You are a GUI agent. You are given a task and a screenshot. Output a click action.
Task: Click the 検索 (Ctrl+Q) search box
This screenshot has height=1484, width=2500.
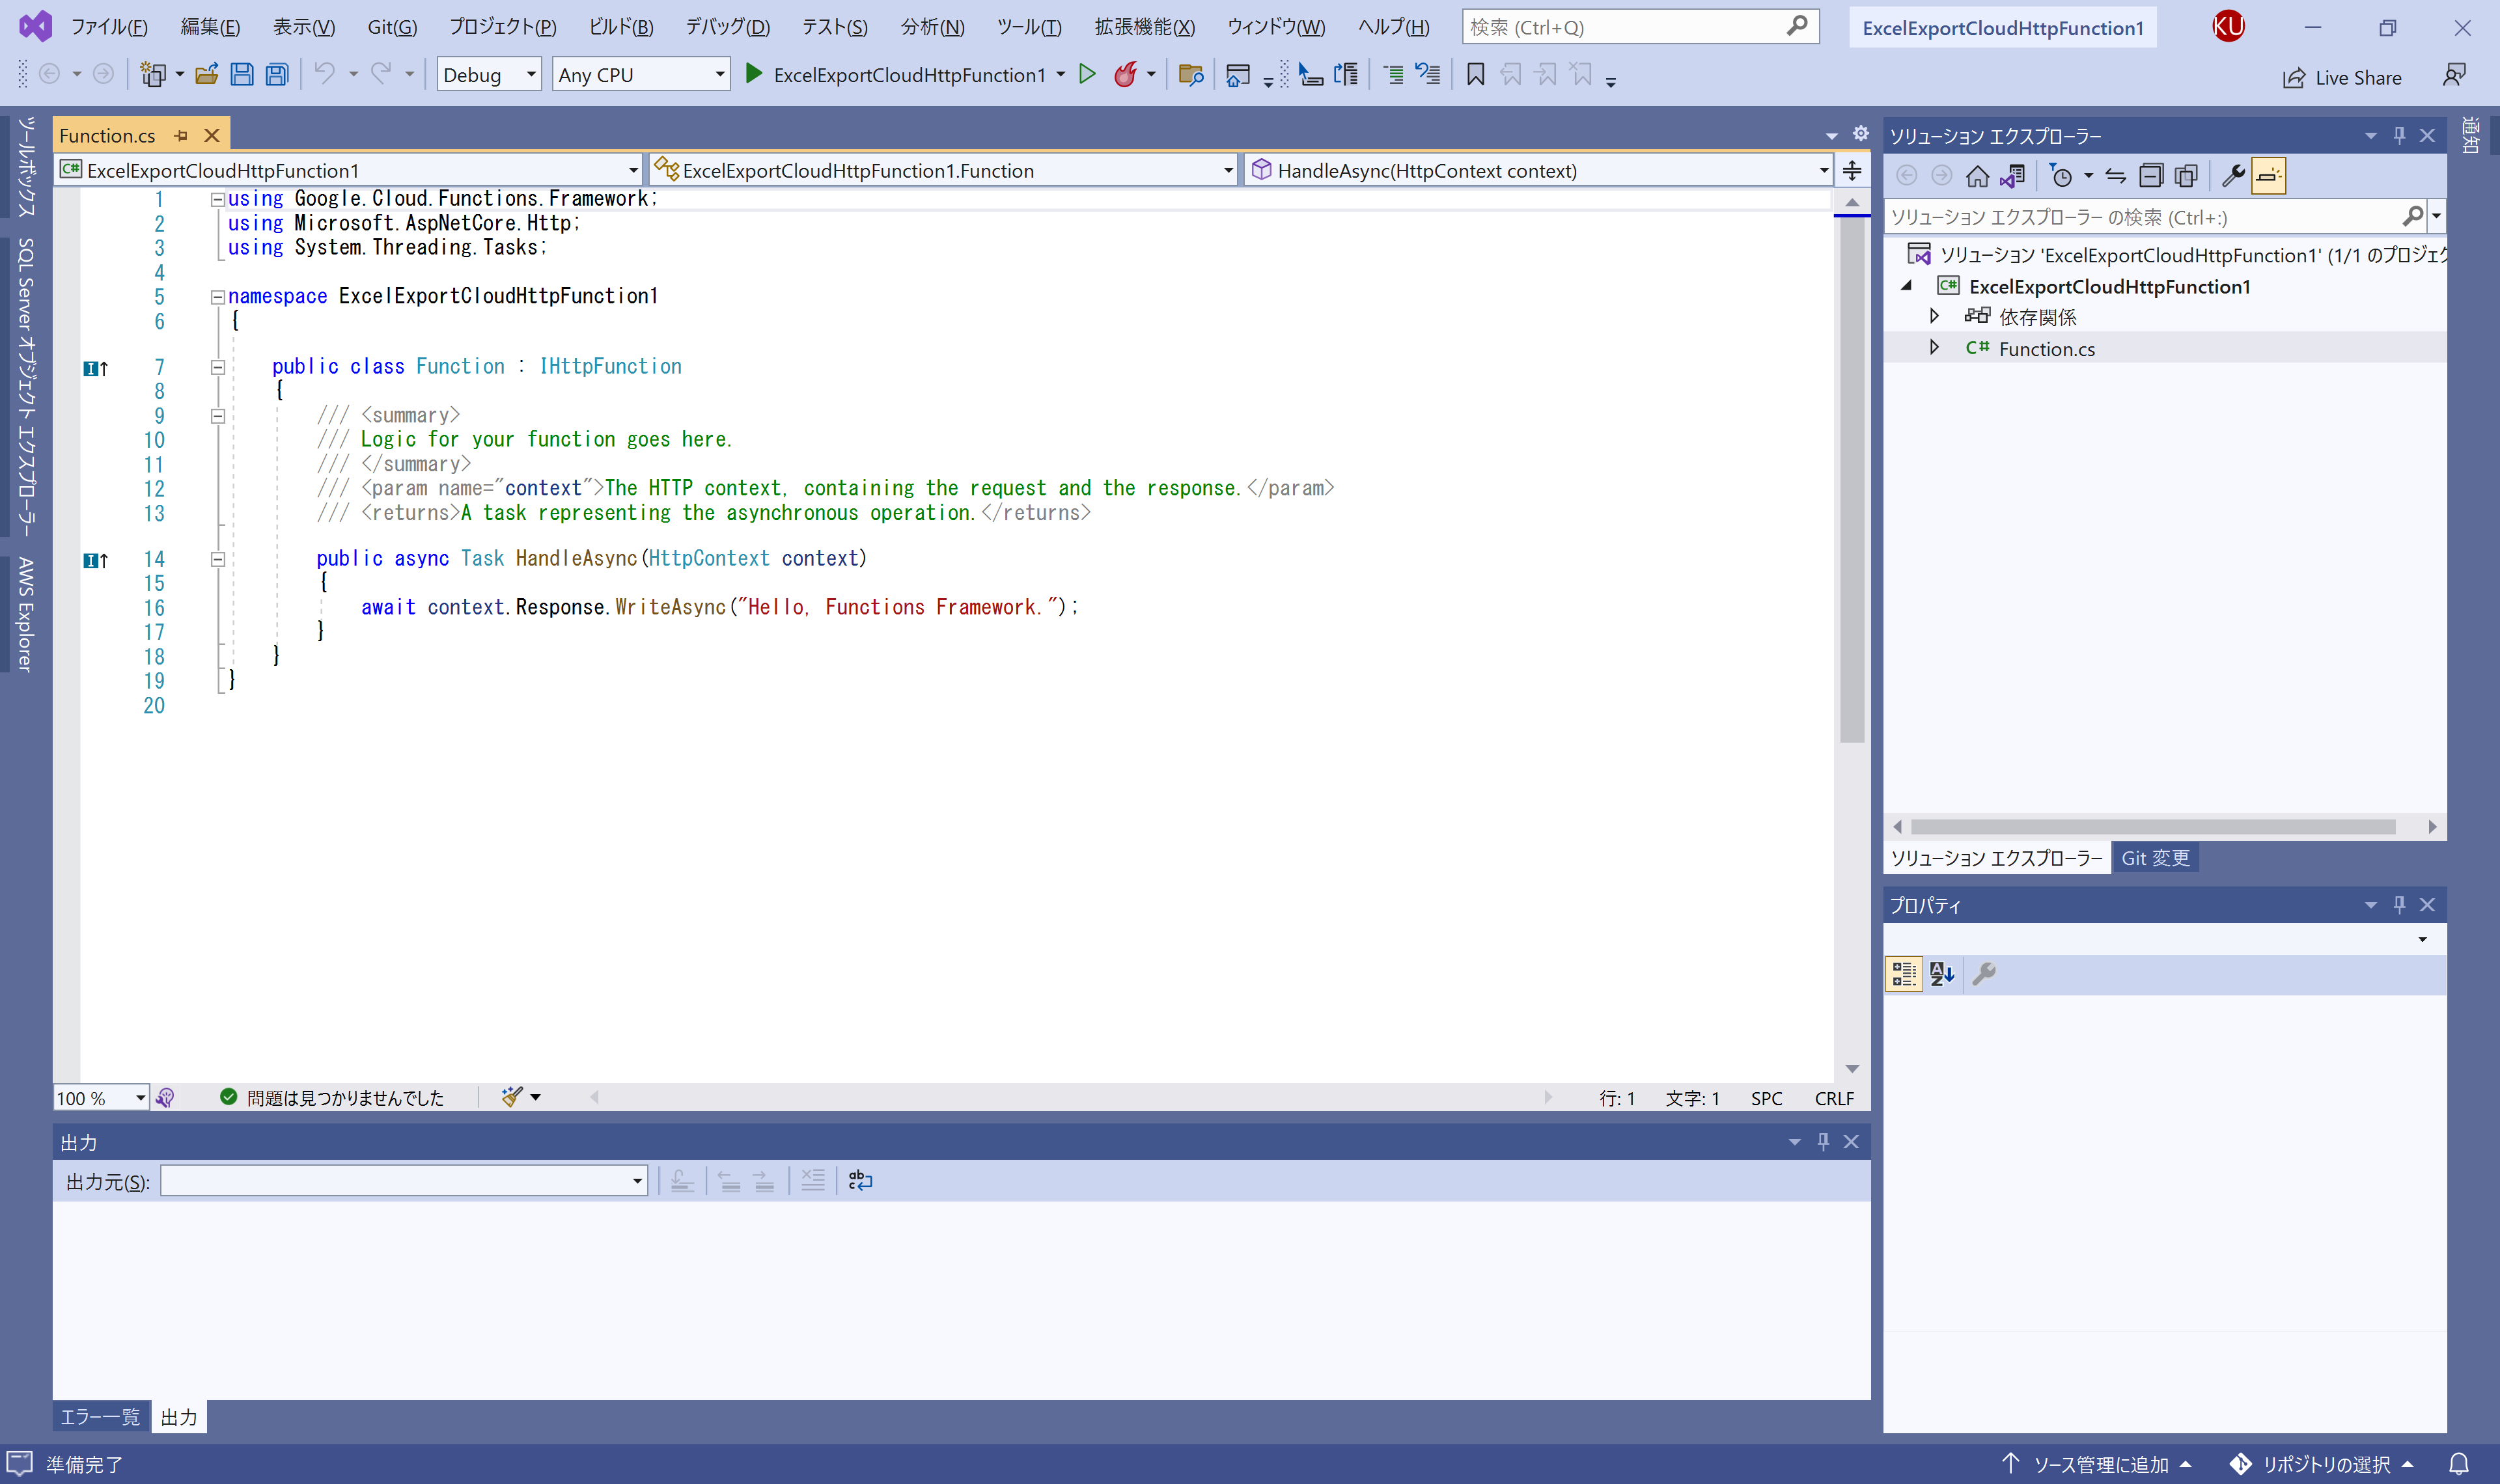click(x=1639, y=27)
